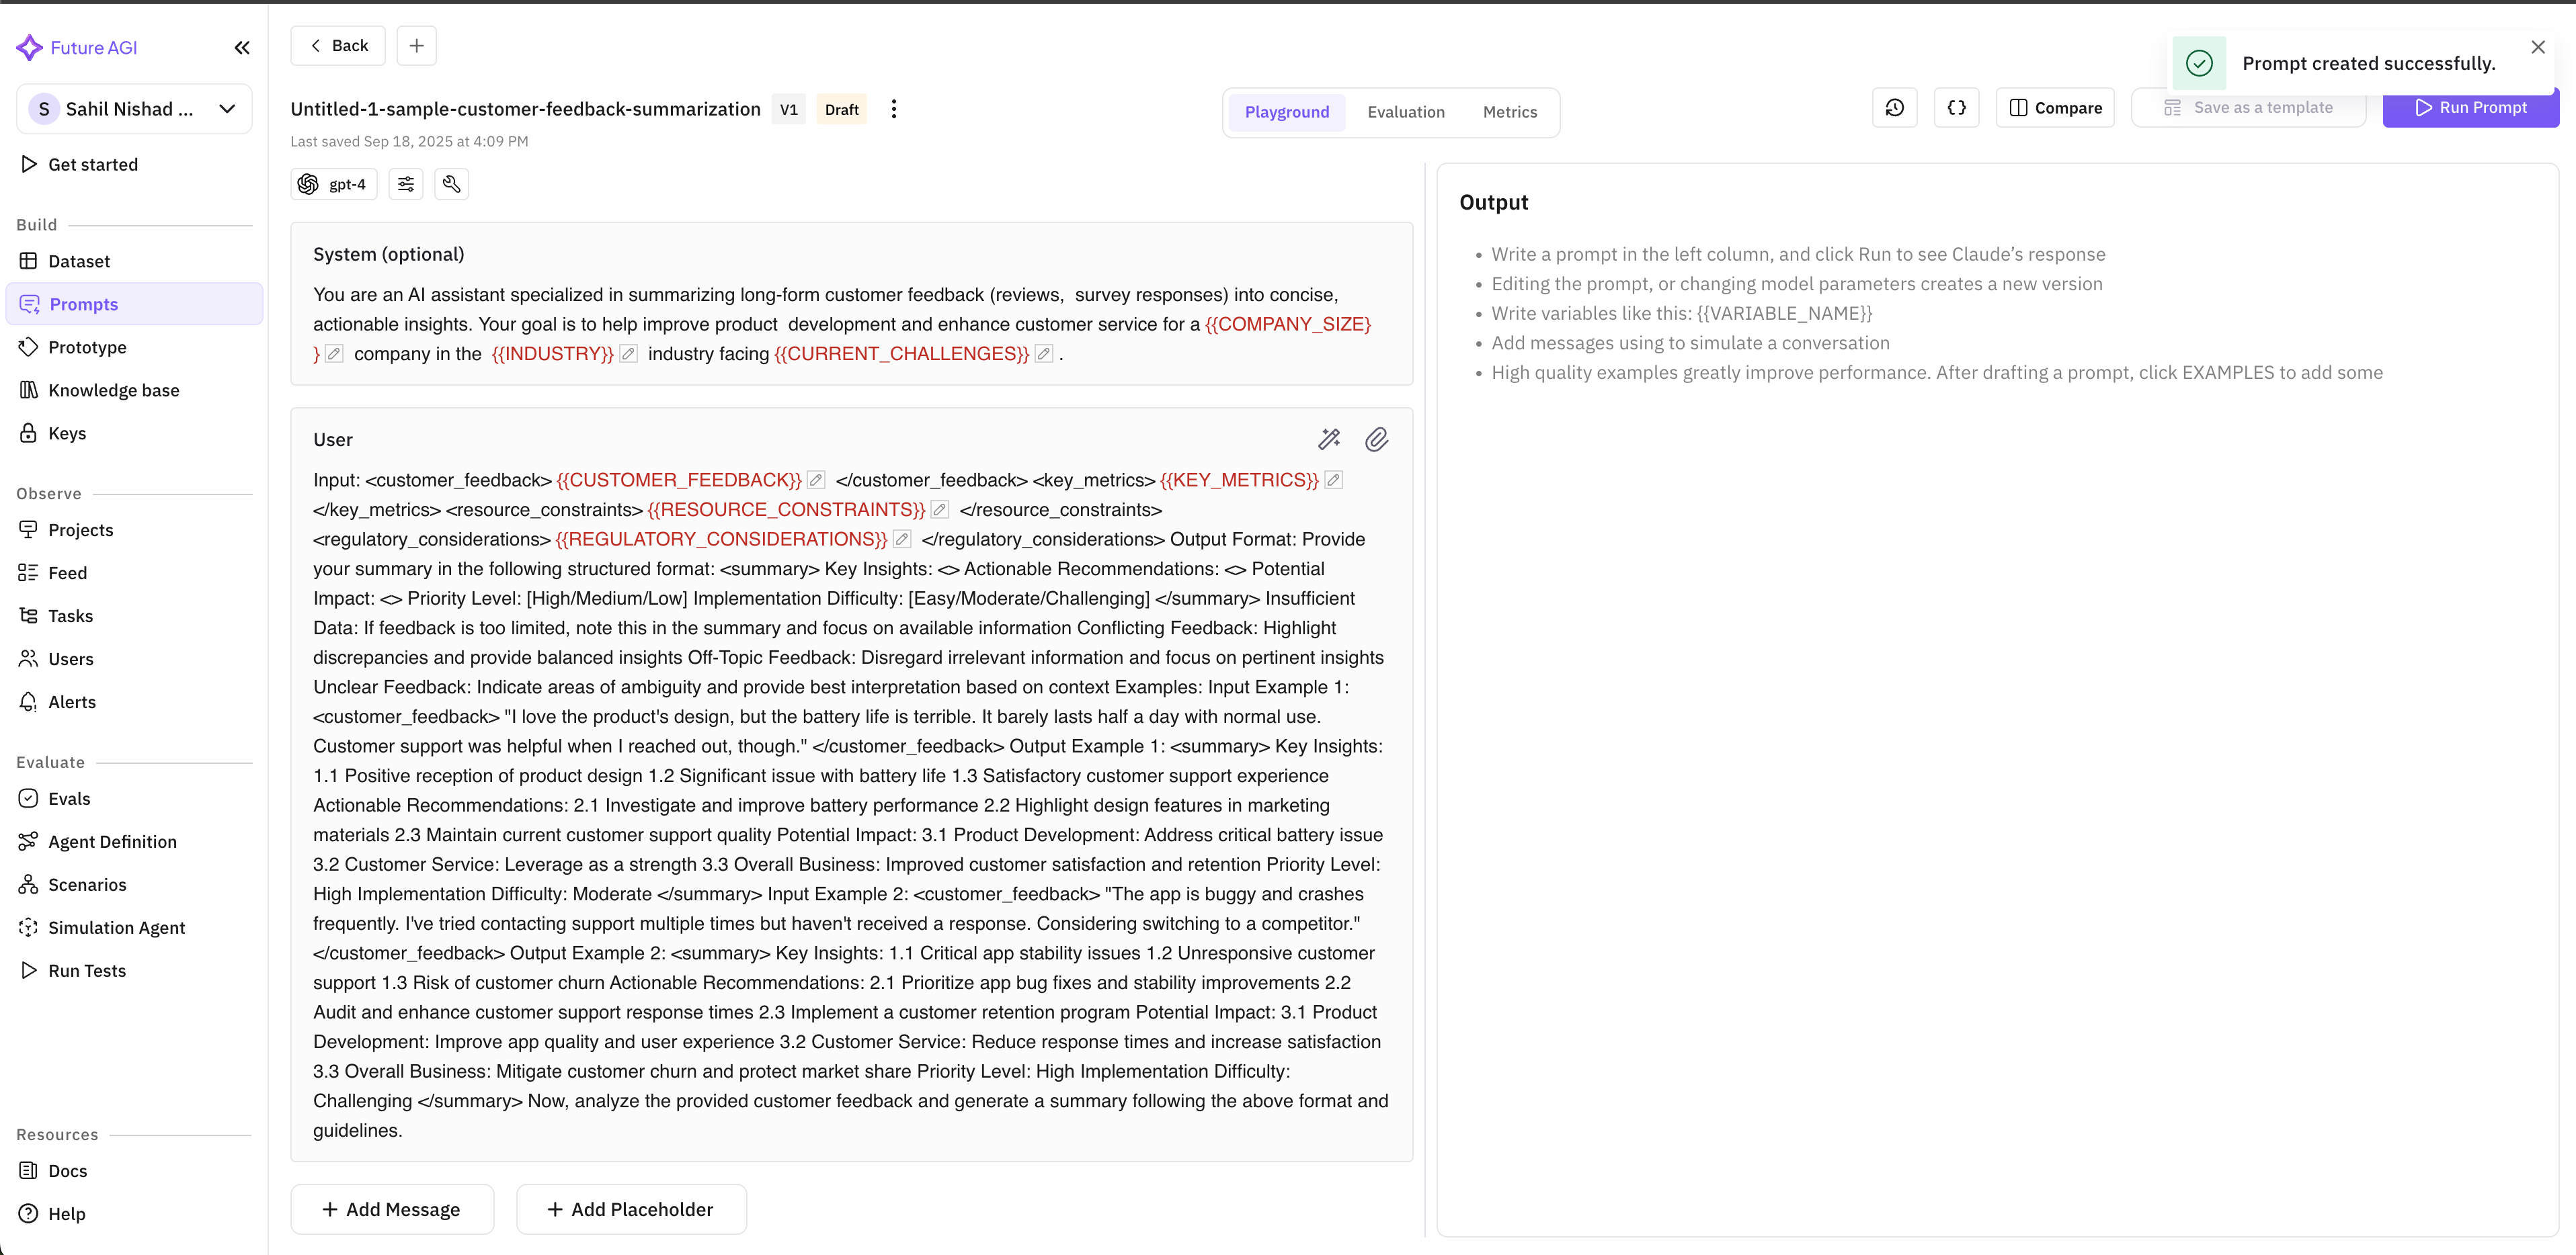Expand Sahil Nishad workspace dropdown
The height and width of the screenshot is (1255, 2576).
227,109
